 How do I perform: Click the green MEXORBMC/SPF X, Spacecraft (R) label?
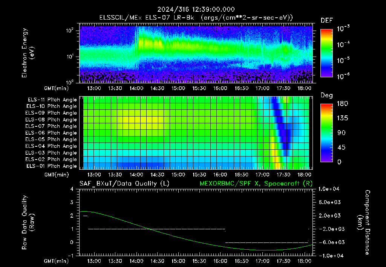256,184
